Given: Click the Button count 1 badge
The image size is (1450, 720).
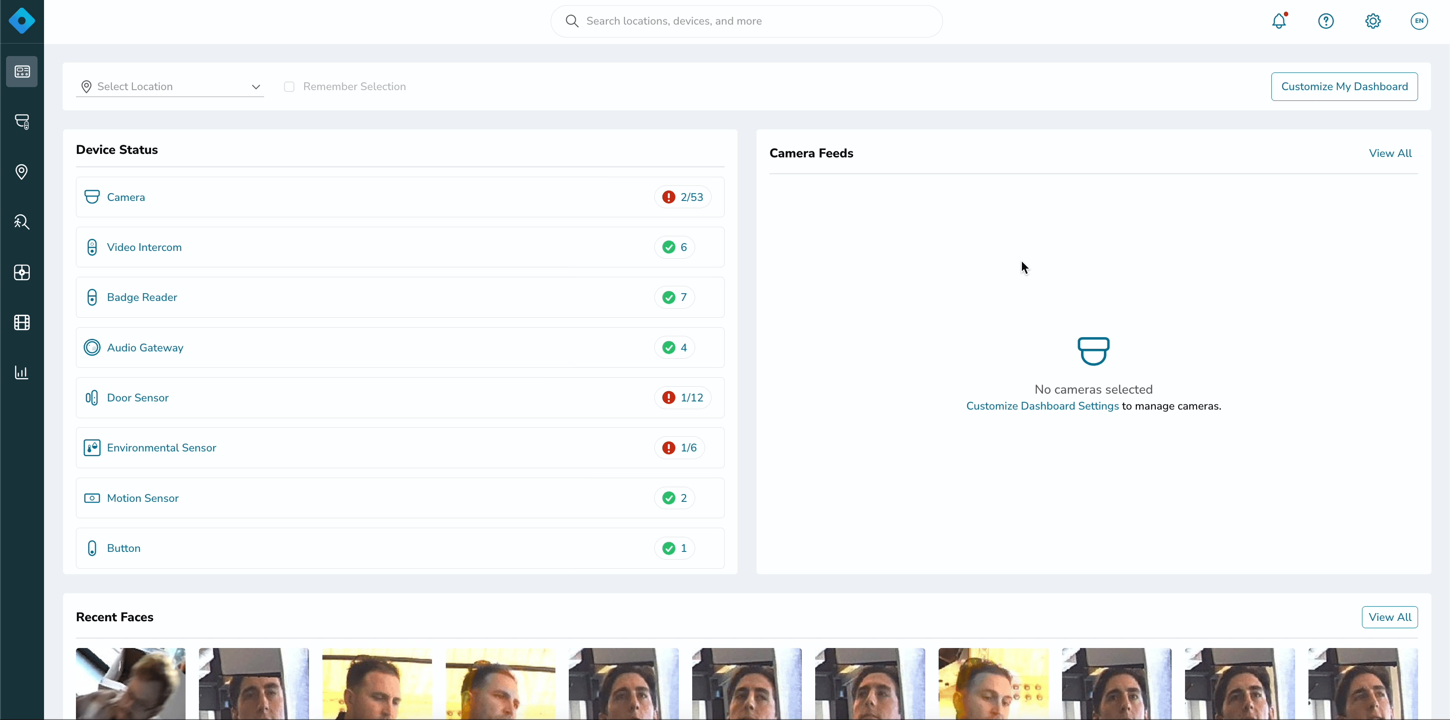Looking at the screenshot, I should [675, 548].
